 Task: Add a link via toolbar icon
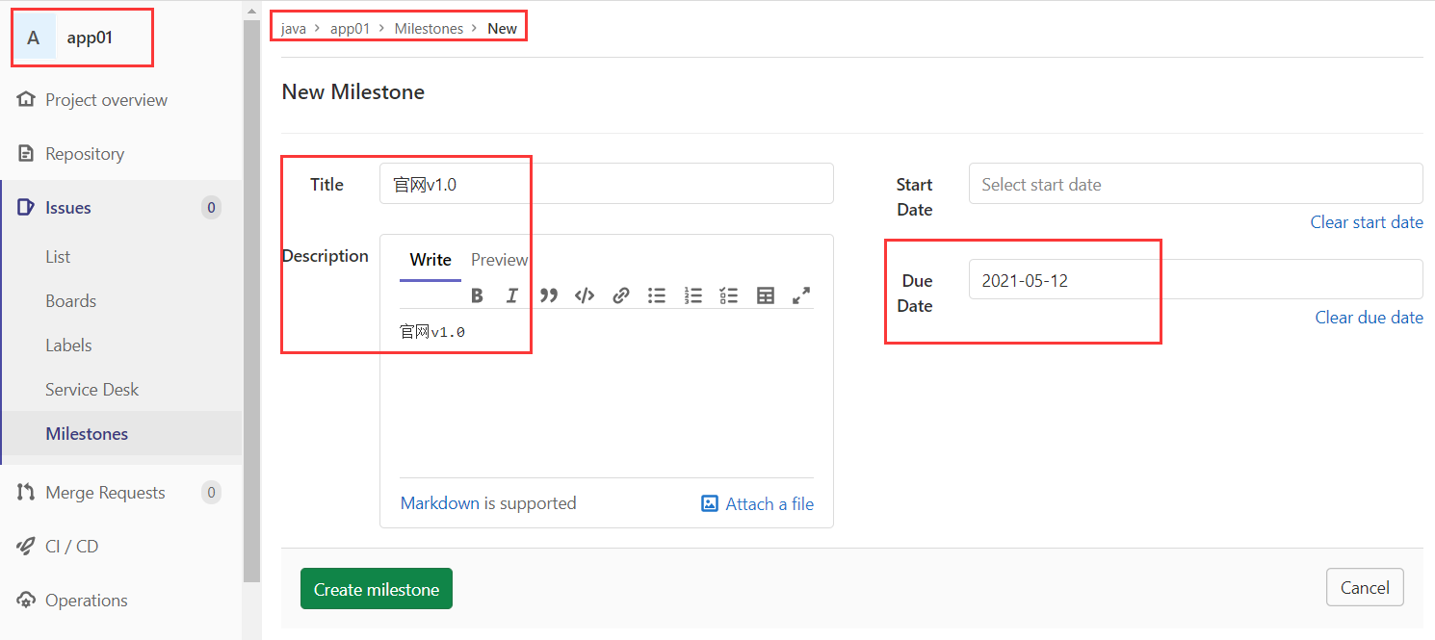pyautogui.click(x=621, y=295)
